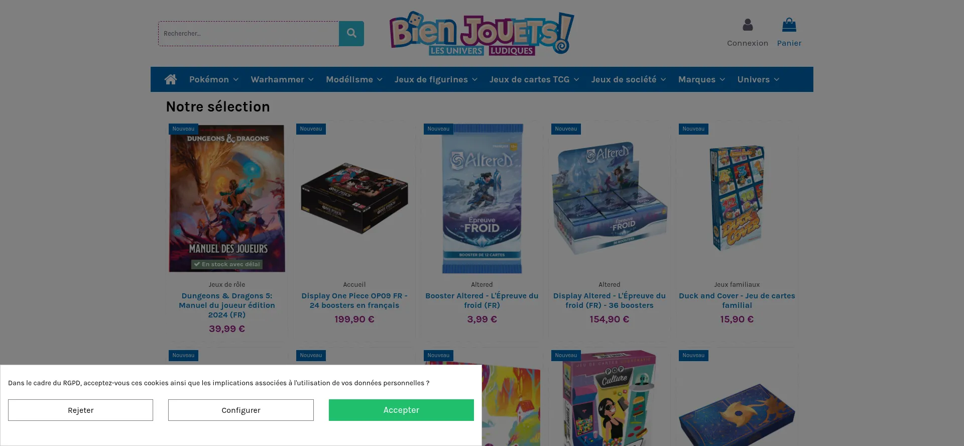Click the Bien Jouets logo

(x=482, y=33)
